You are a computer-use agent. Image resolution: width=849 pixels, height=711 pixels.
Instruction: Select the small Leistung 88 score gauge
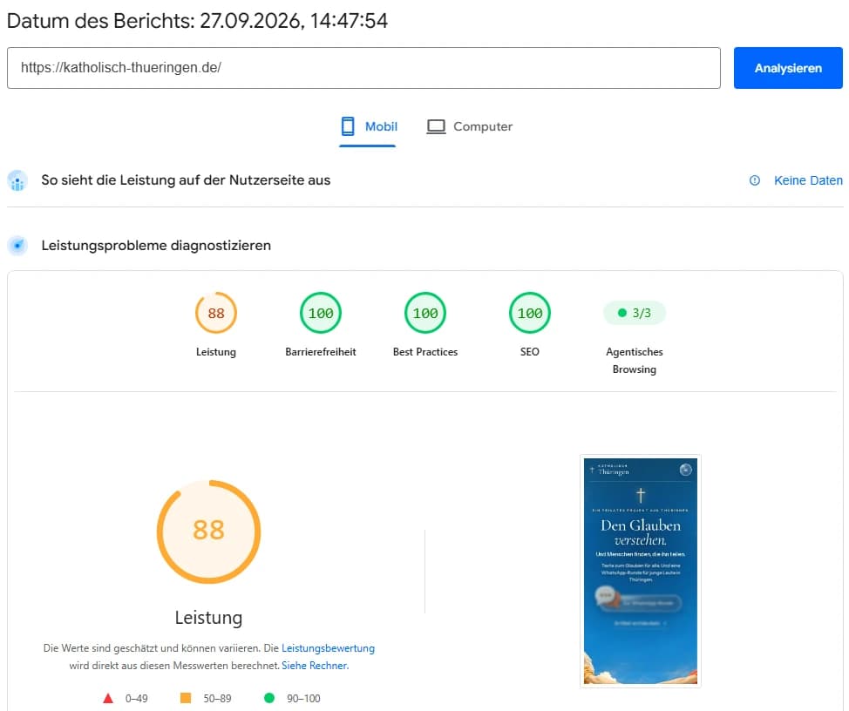[216, 313]
